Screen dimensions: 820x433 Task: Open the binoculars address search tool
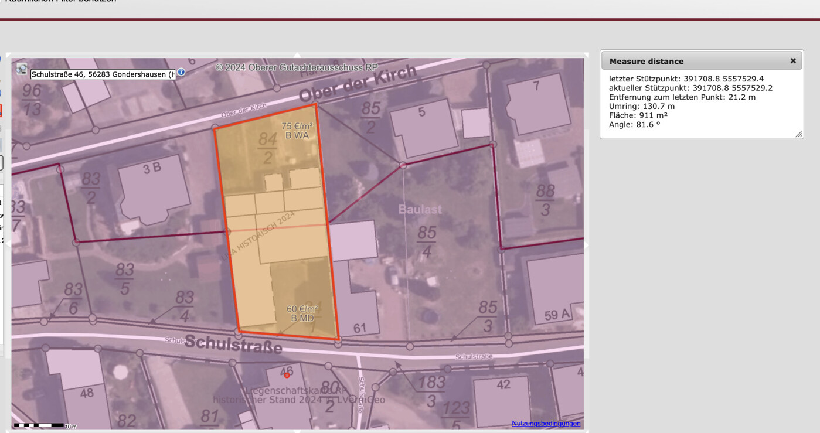click(x=22, y=69)
